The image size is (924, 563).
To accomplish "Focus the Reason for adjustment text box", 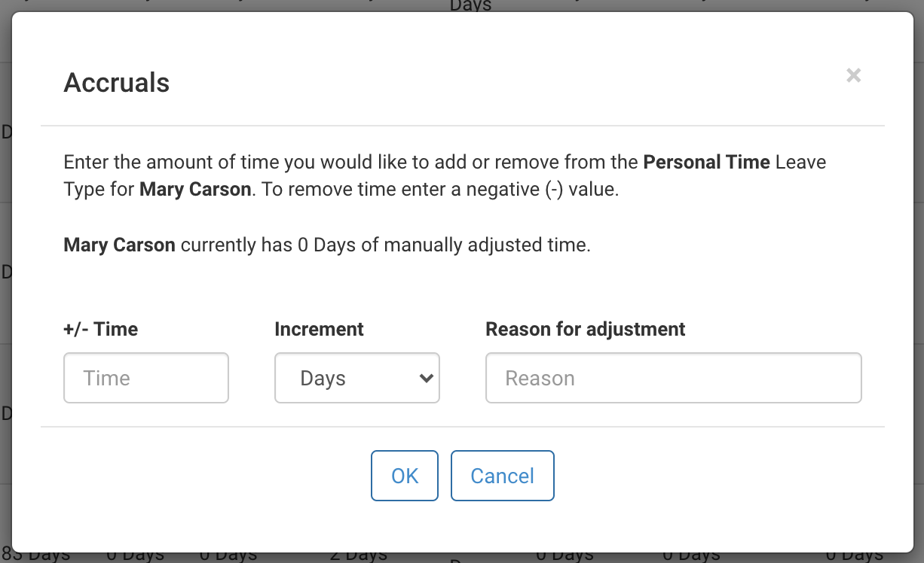I will [x=673, y=378].
